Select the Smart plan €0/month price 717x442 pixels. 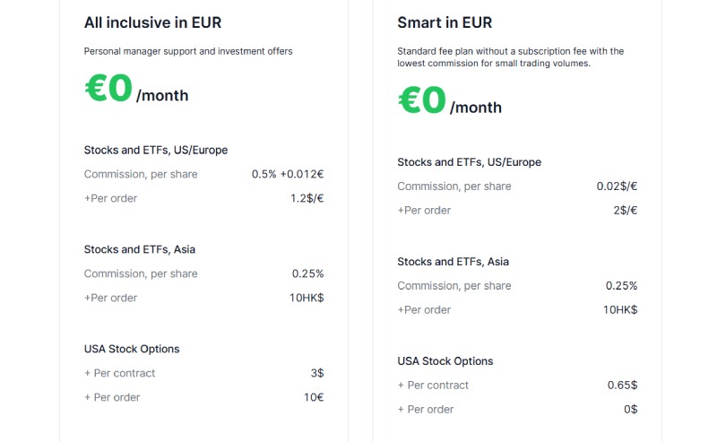point(449,102)
